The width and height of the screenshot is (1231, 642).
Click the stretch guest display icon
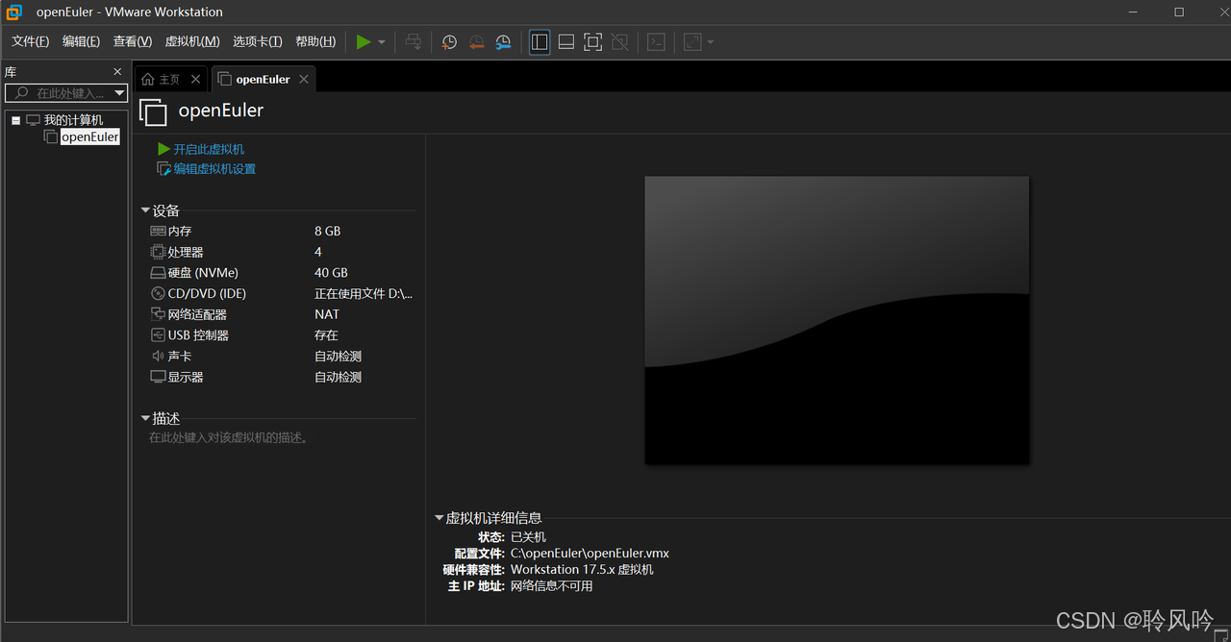pyautogui.click(x=692, y=41)
